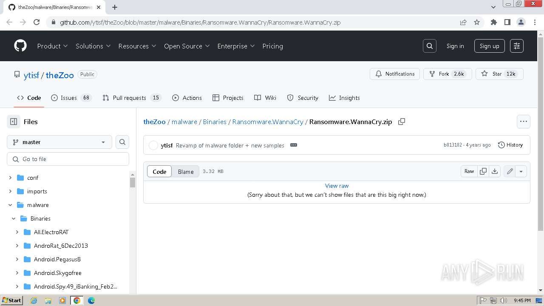The height and width of the screenshot is (306, 544).
Task: Open Chrome menu three dots
Action: (534, 22)
